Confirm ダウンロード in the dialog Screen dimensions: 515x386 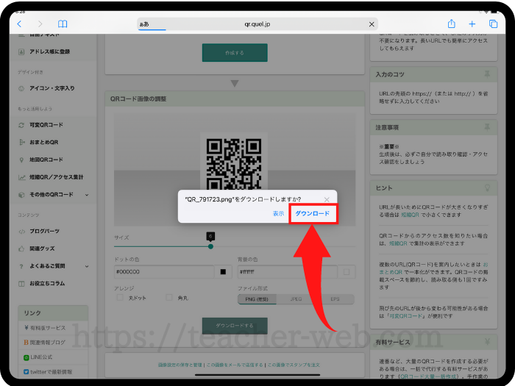[313, 213]
